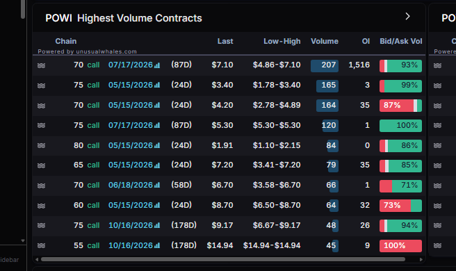Screen dimensions: 456x271
Task: Click the open interest value 1,516
Action: (x=359, y=65)
